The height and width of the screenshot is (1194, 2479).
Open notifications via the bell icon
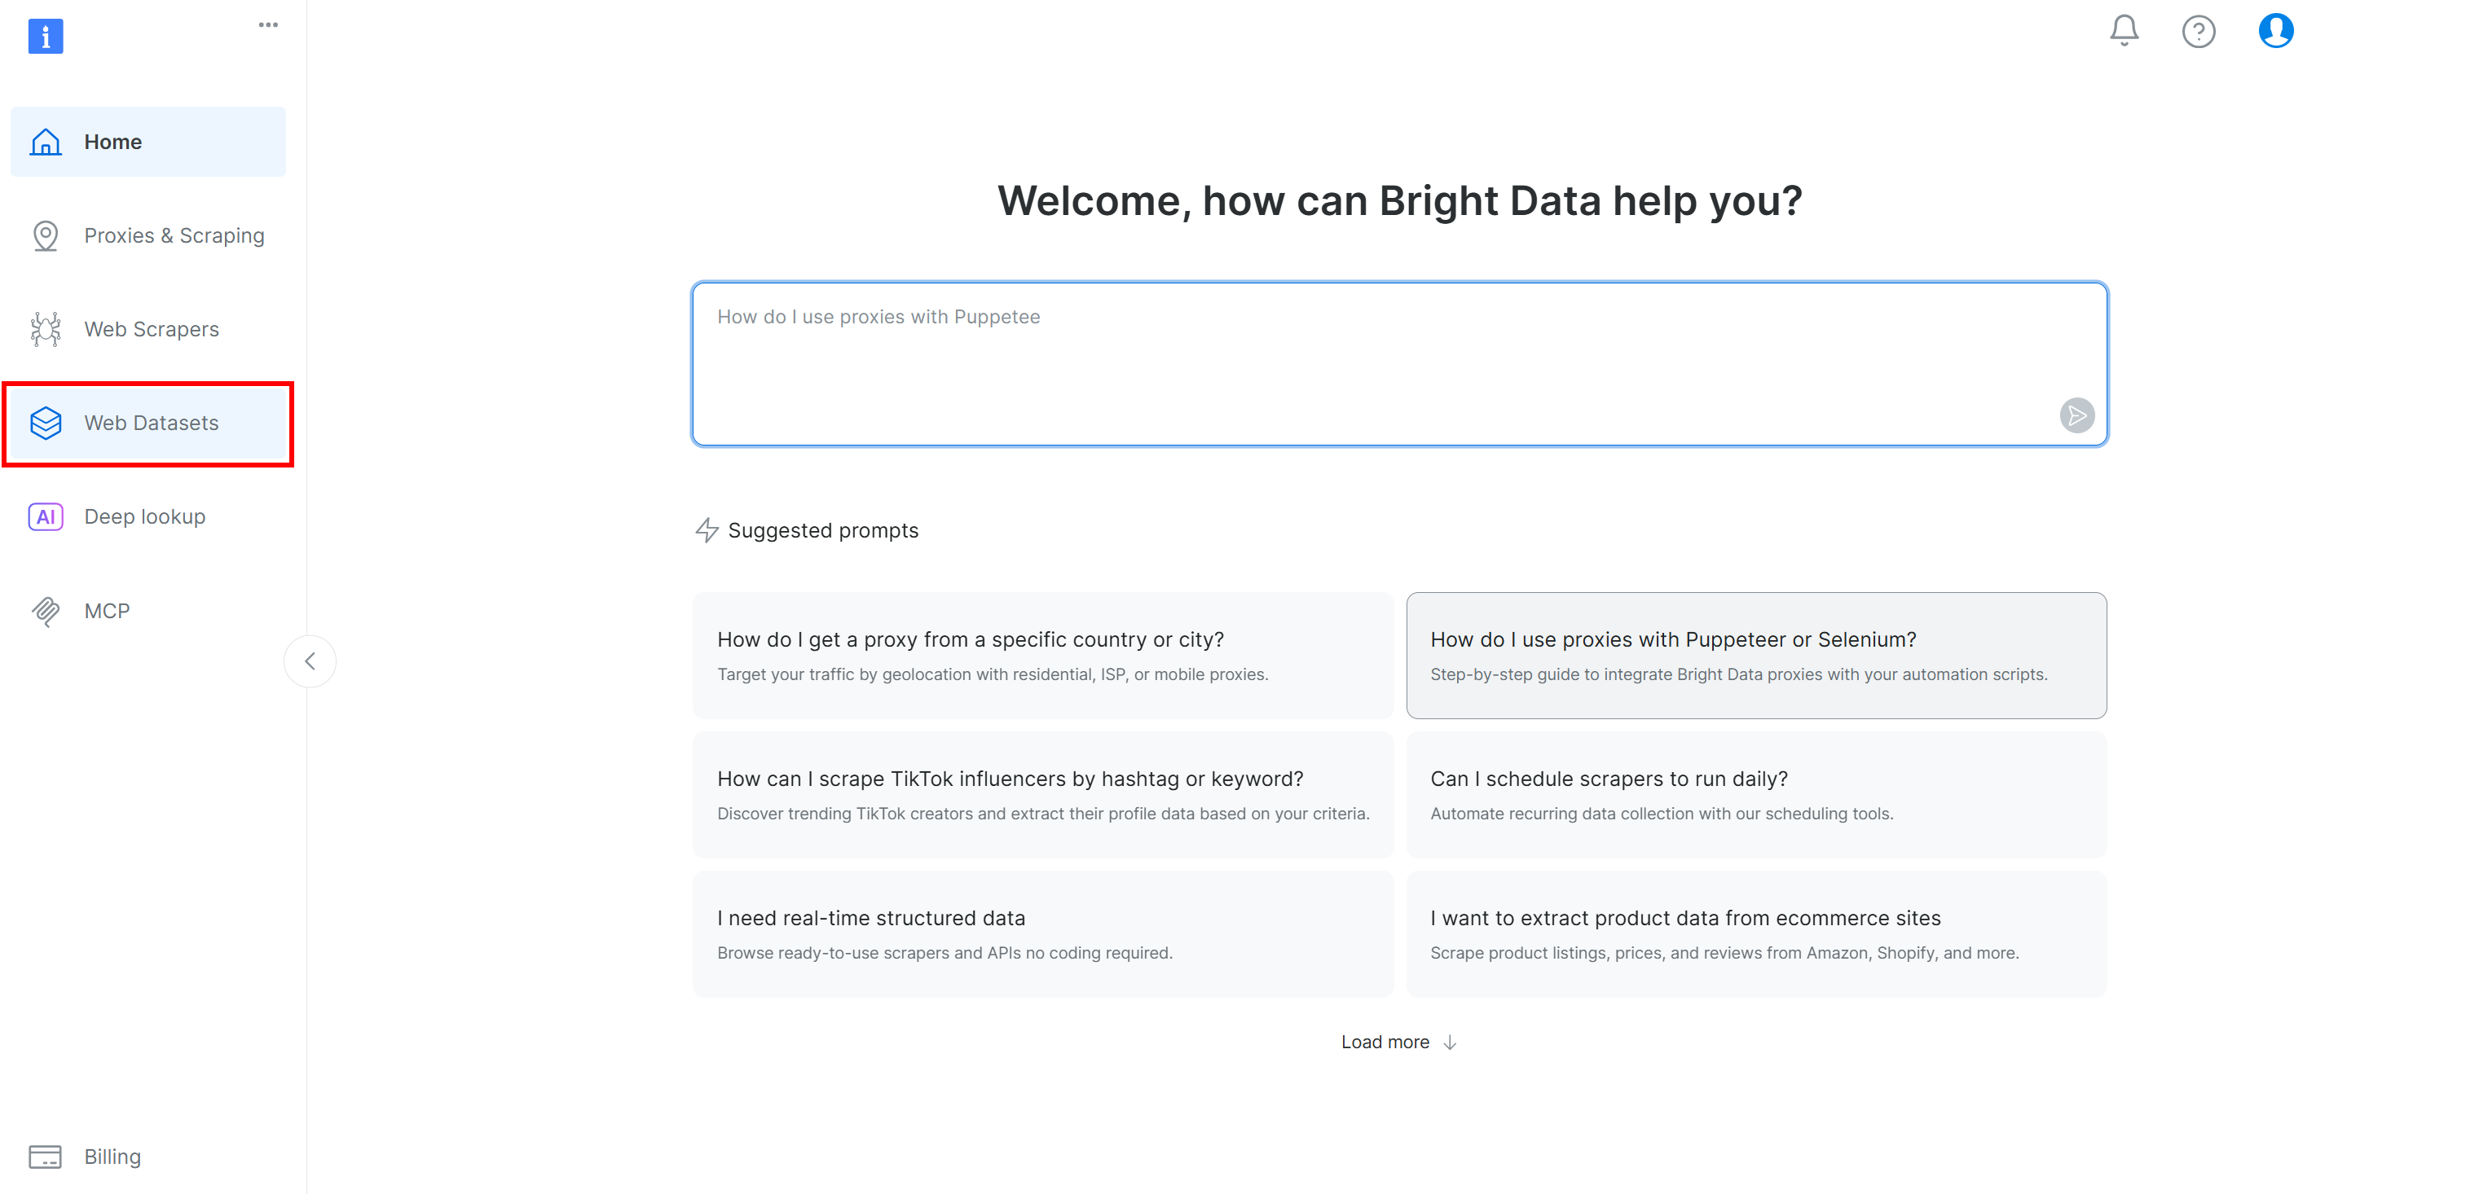coord(2123,31)
